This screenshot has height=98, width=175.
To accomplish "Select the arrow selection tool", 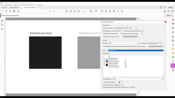I will click(67, 11).
